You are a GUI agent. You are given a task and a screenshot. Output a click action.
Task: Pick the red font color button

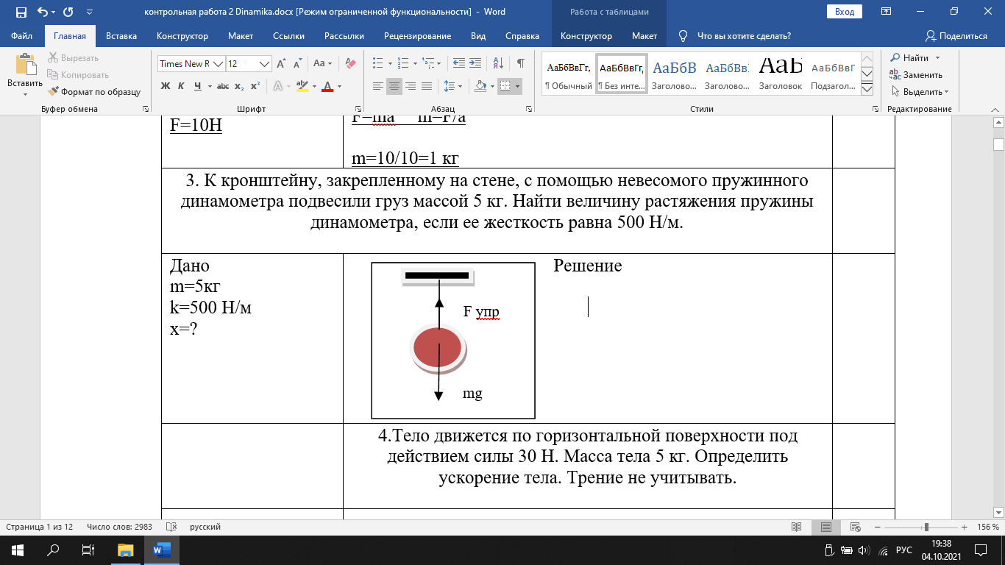click(x=327, y=86)
